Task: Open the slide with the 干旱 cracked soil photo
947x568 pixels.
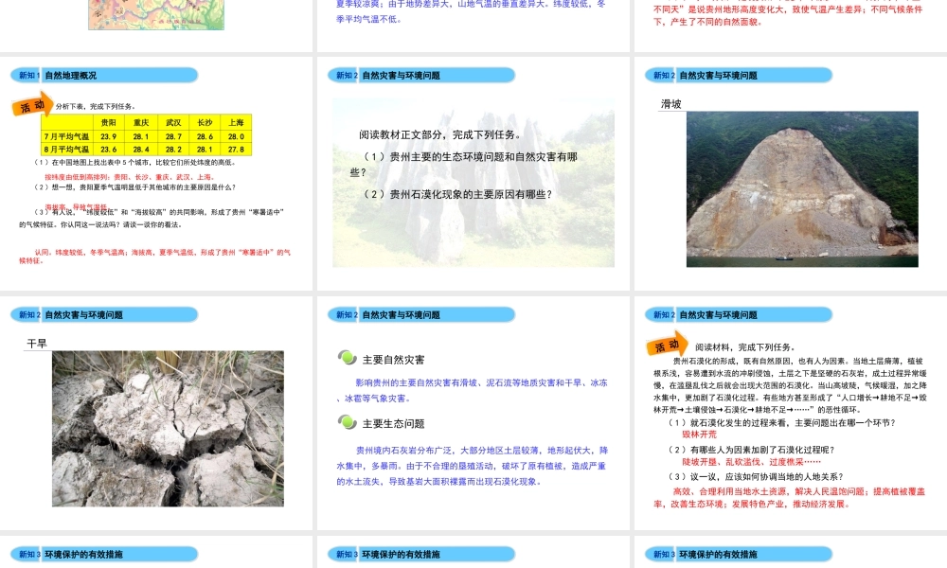Action: (156, 413)
